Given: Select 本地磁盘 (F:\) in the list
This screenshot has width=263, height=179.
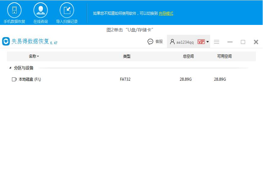Looking at the screenshot, I should tap(30, 79).
